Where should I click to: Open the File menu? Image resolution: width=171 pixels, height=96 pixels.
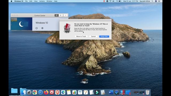(x=26, y=1)
